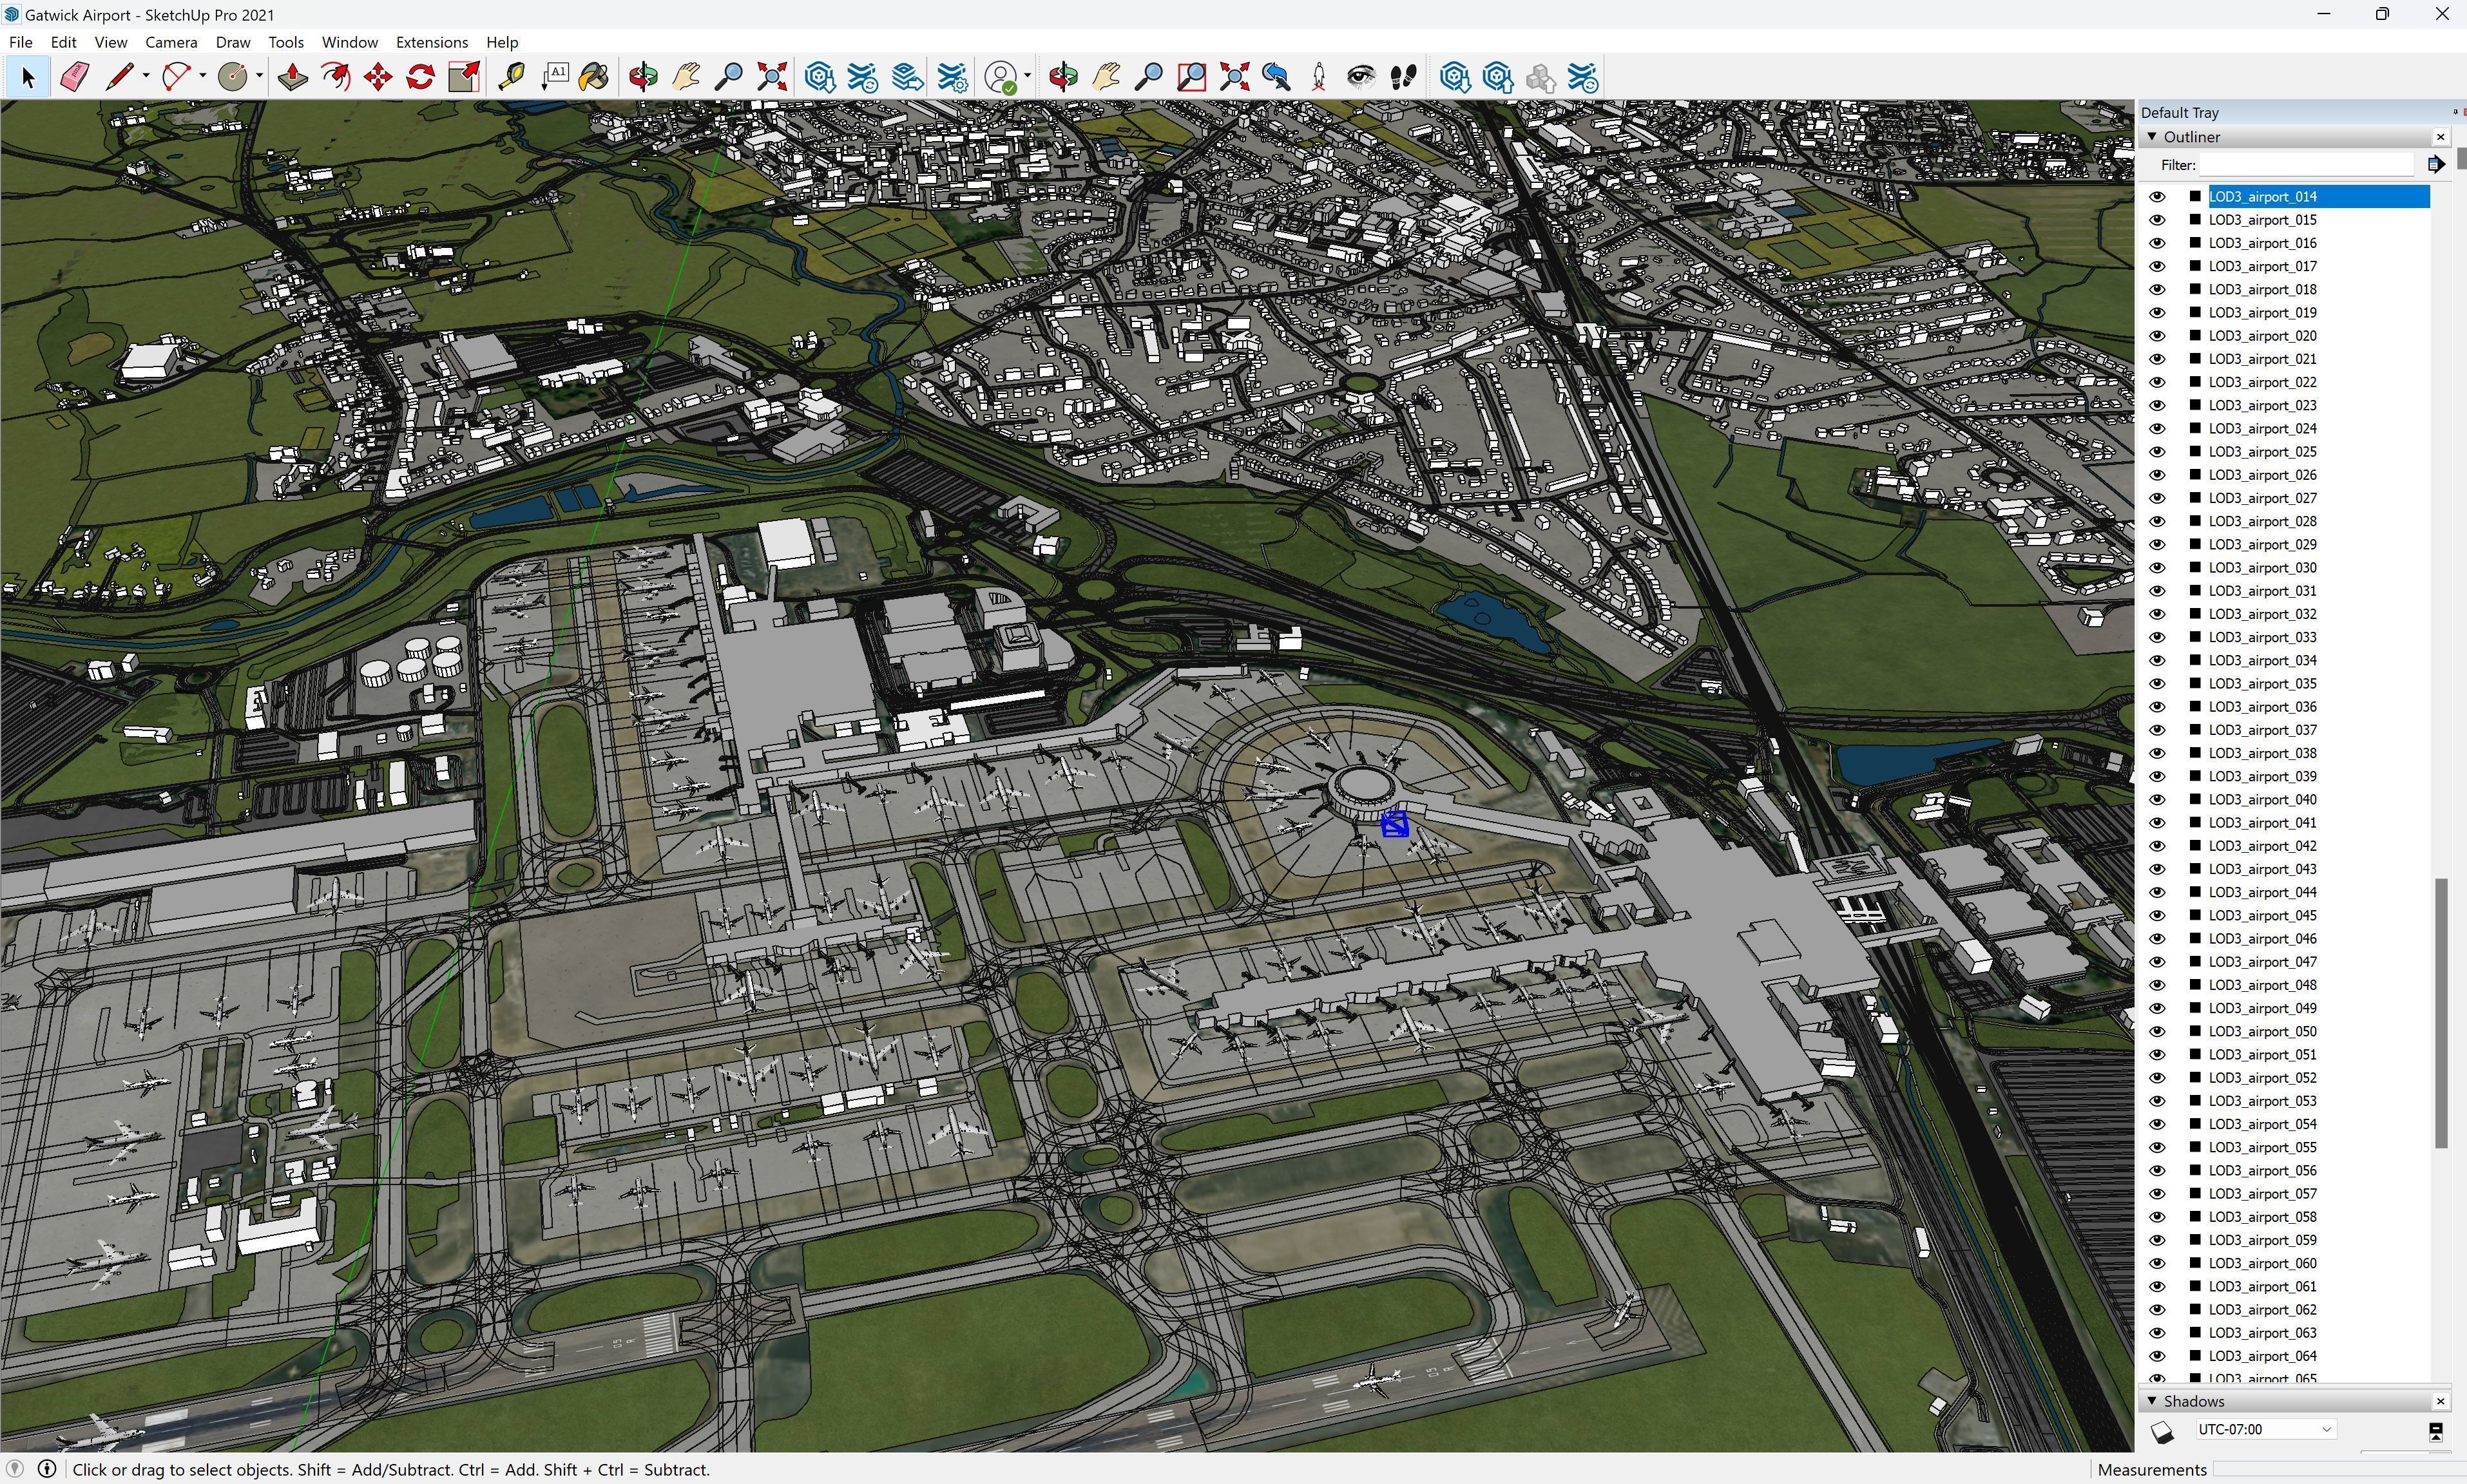The height and width of the screenshot is (1484, 2467).
Task: Collapse the Outliner panel triangle
Action: (x=2152, y=137)
